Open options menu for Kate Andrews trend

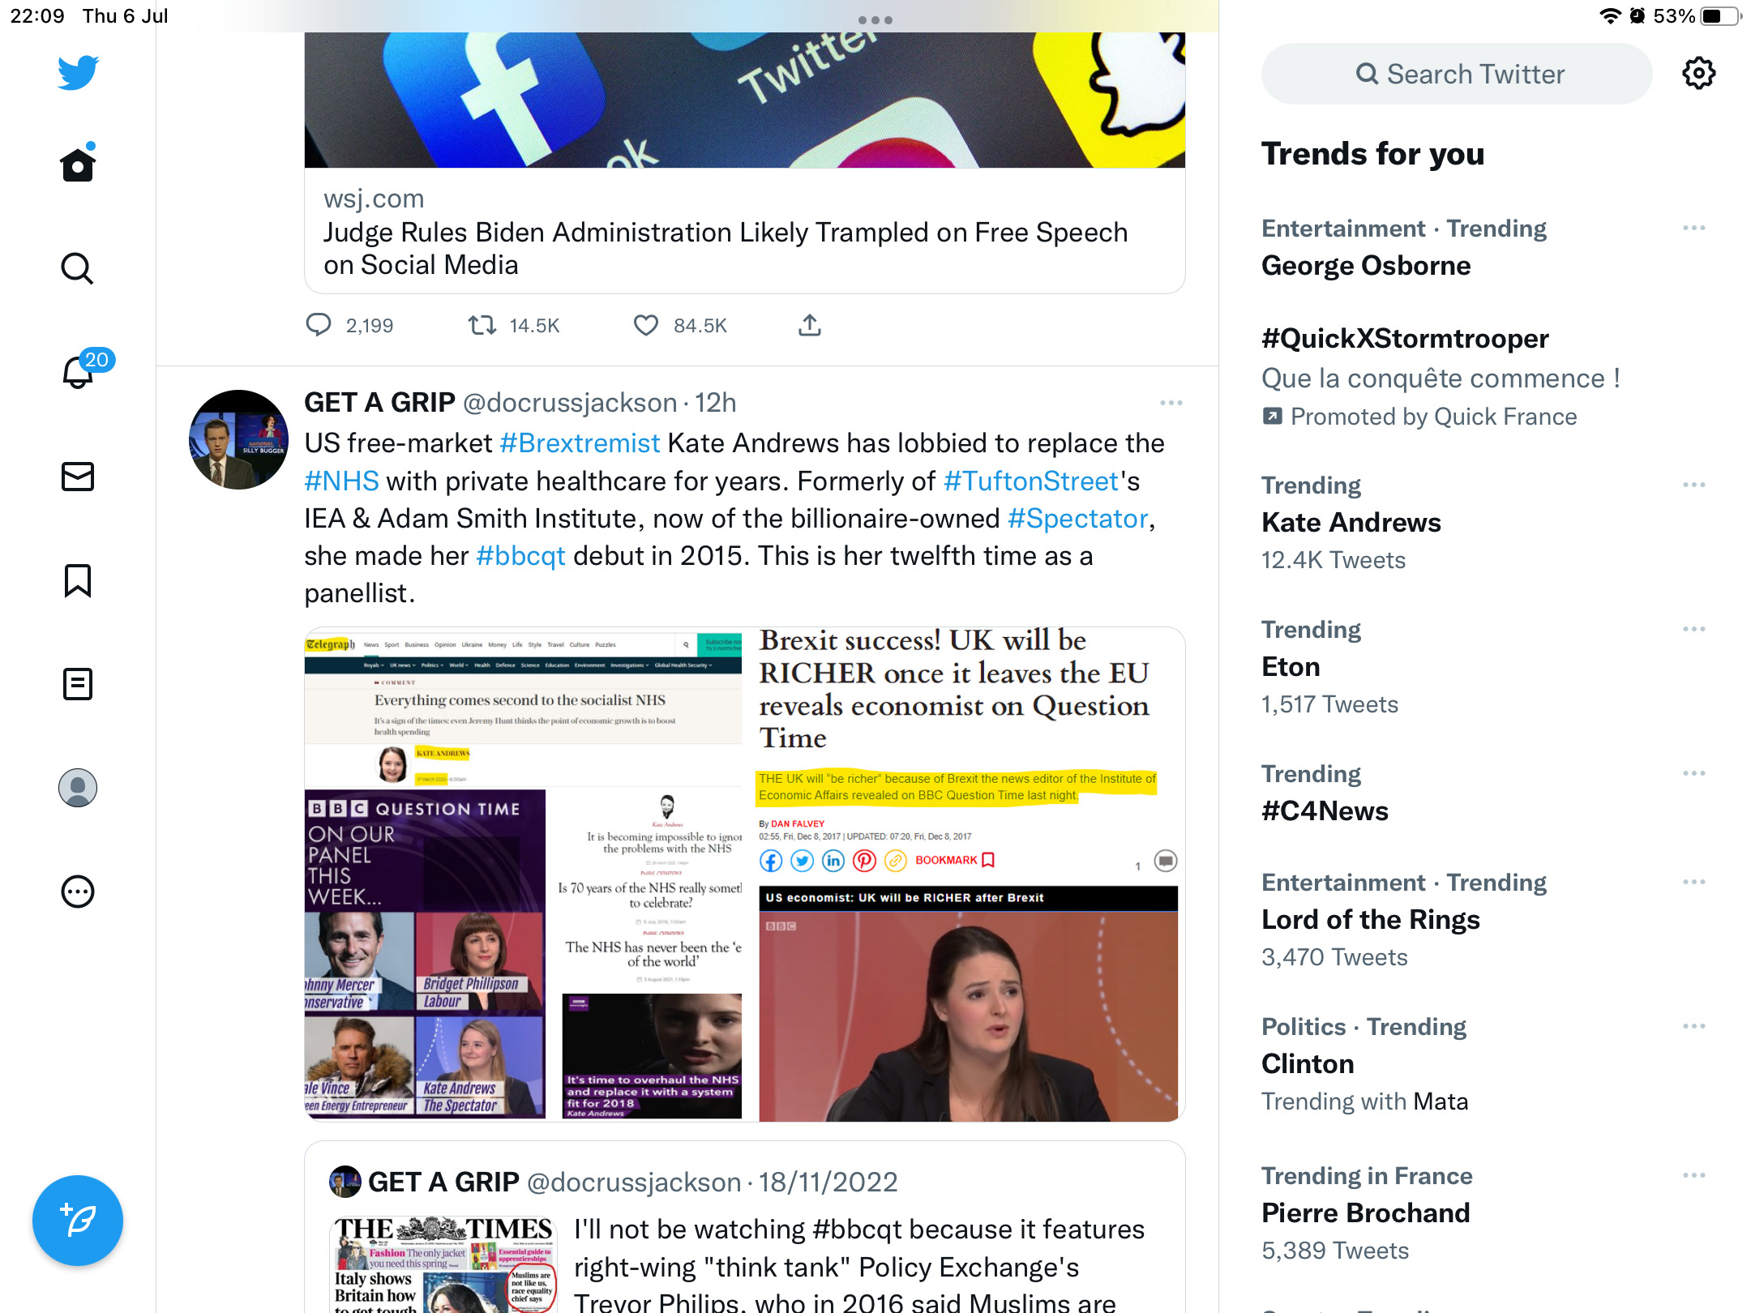1693,485
